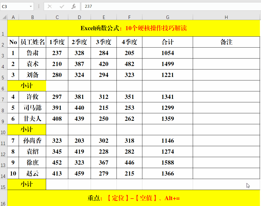Click the yellow 小计 cell in row 6
Viewport: 261px width, 206px height.
(27, 86)
